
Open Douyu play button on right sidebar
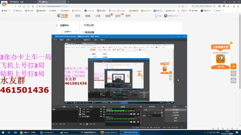click(x=233, y=66)
